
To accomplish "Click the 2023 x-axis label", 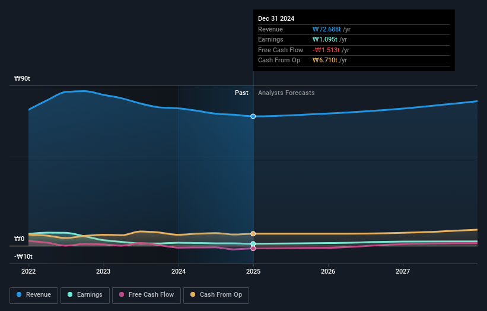I will tap(103, 271).
